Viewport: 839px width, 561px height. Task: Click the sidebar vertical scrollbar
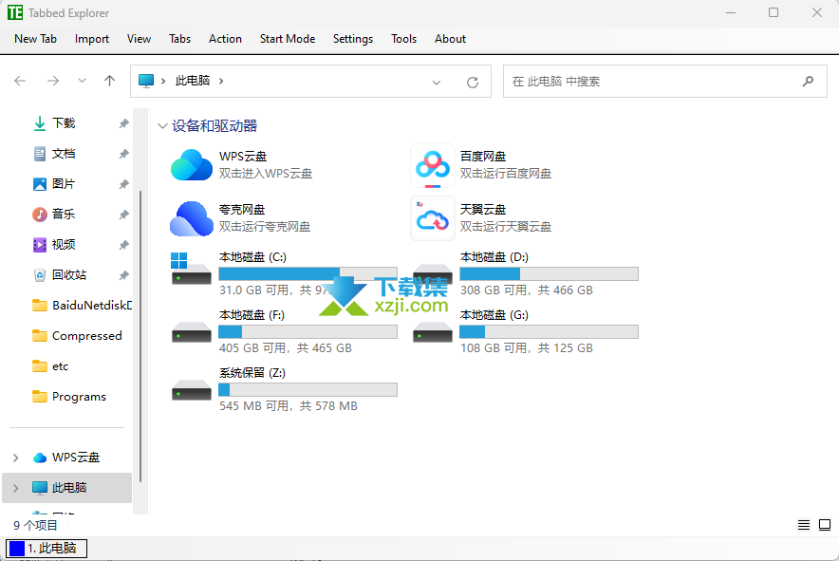pyautogui.click(x=140, y=336)
